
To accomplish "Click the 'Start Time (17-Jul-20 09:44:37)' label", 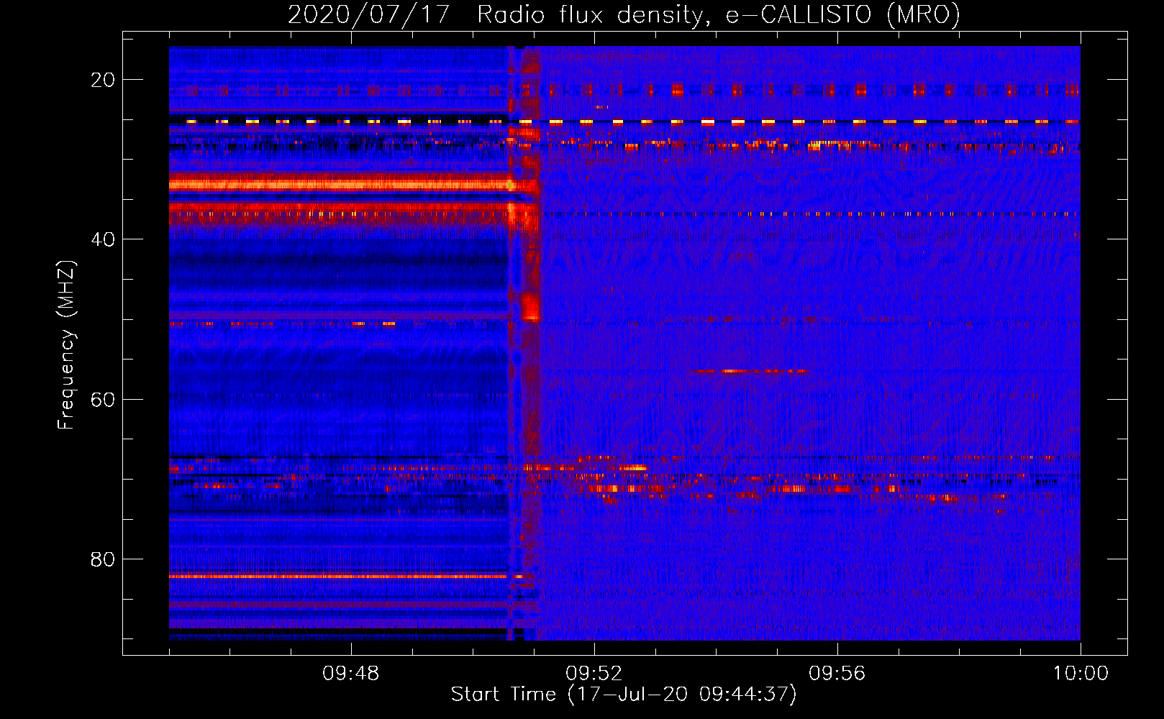I will tap(624, 695).
